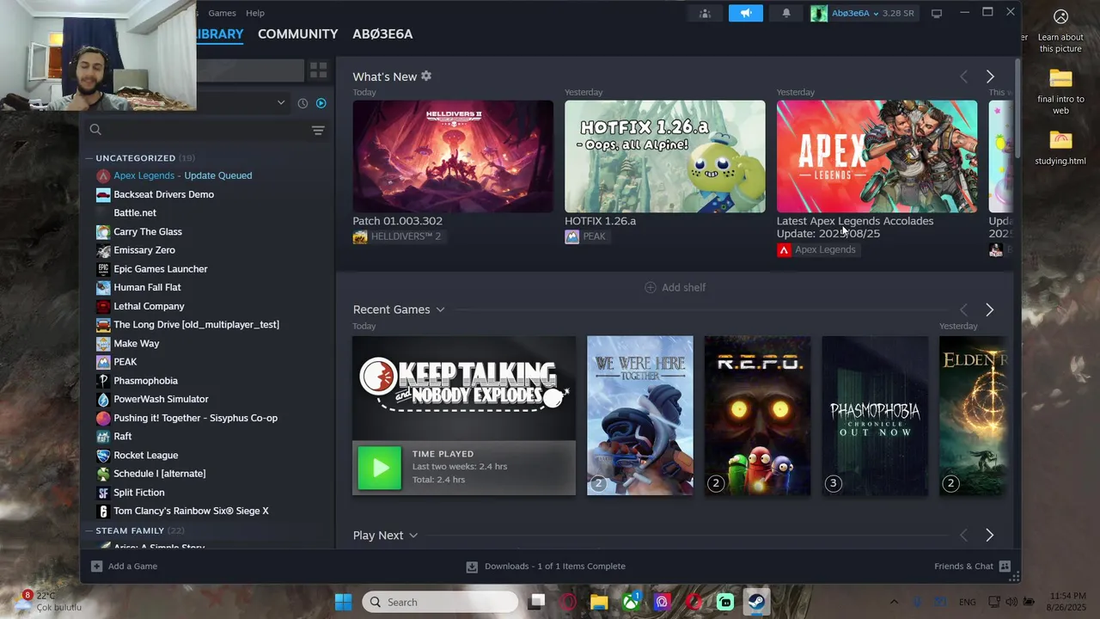Expand the Play Next shelf dropdown
The width and height of the screenshot is (1100, 619).
[413, 536]
